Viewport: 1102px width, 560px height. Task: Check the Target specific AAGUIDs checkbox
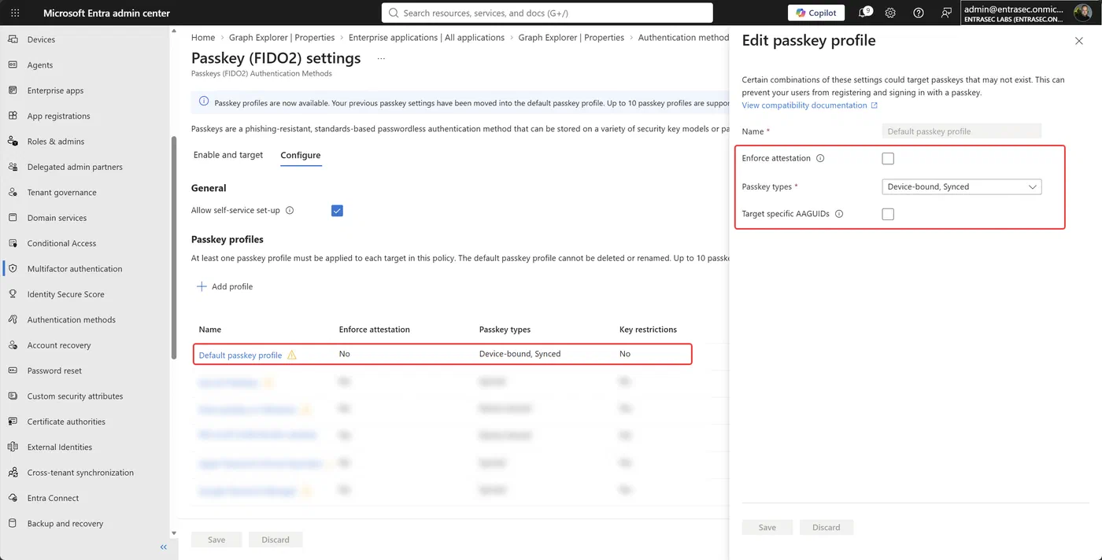tap(888, 214)
